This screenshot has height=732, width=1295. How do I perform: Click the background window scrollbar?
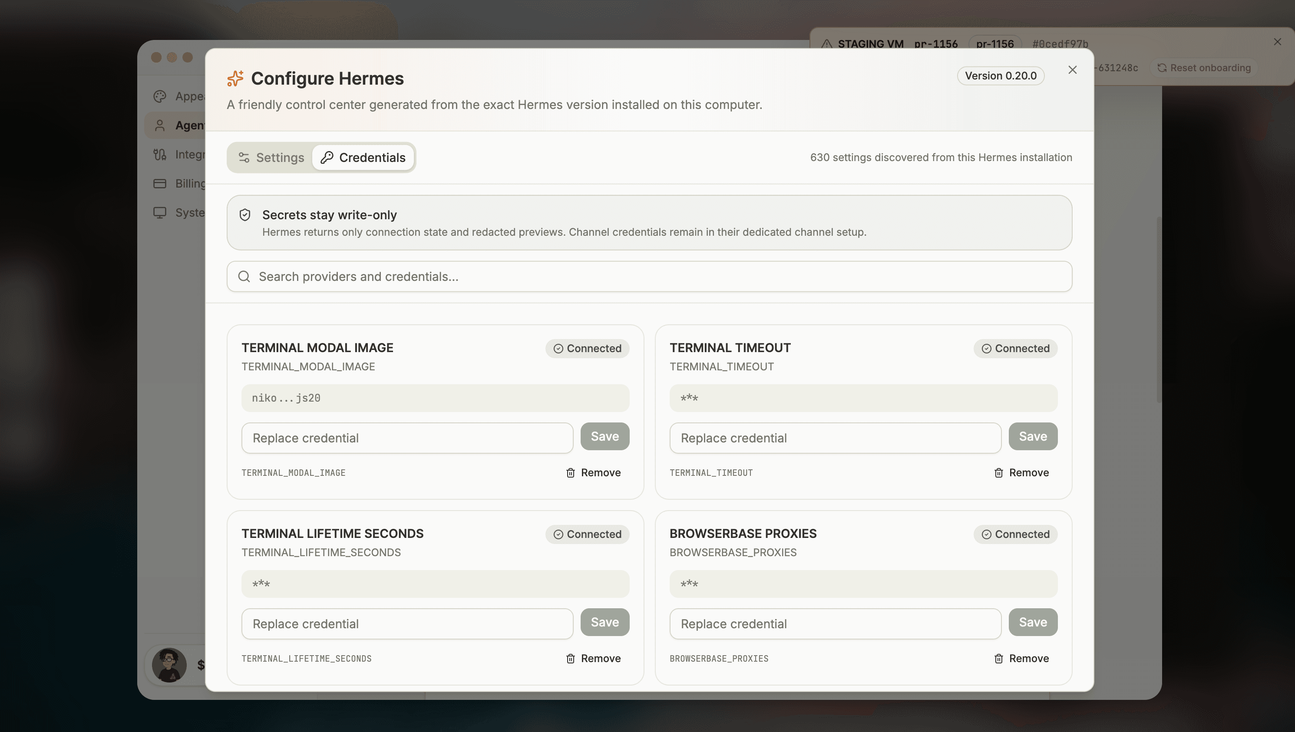pyautogui.click(x=1159, y=309)
